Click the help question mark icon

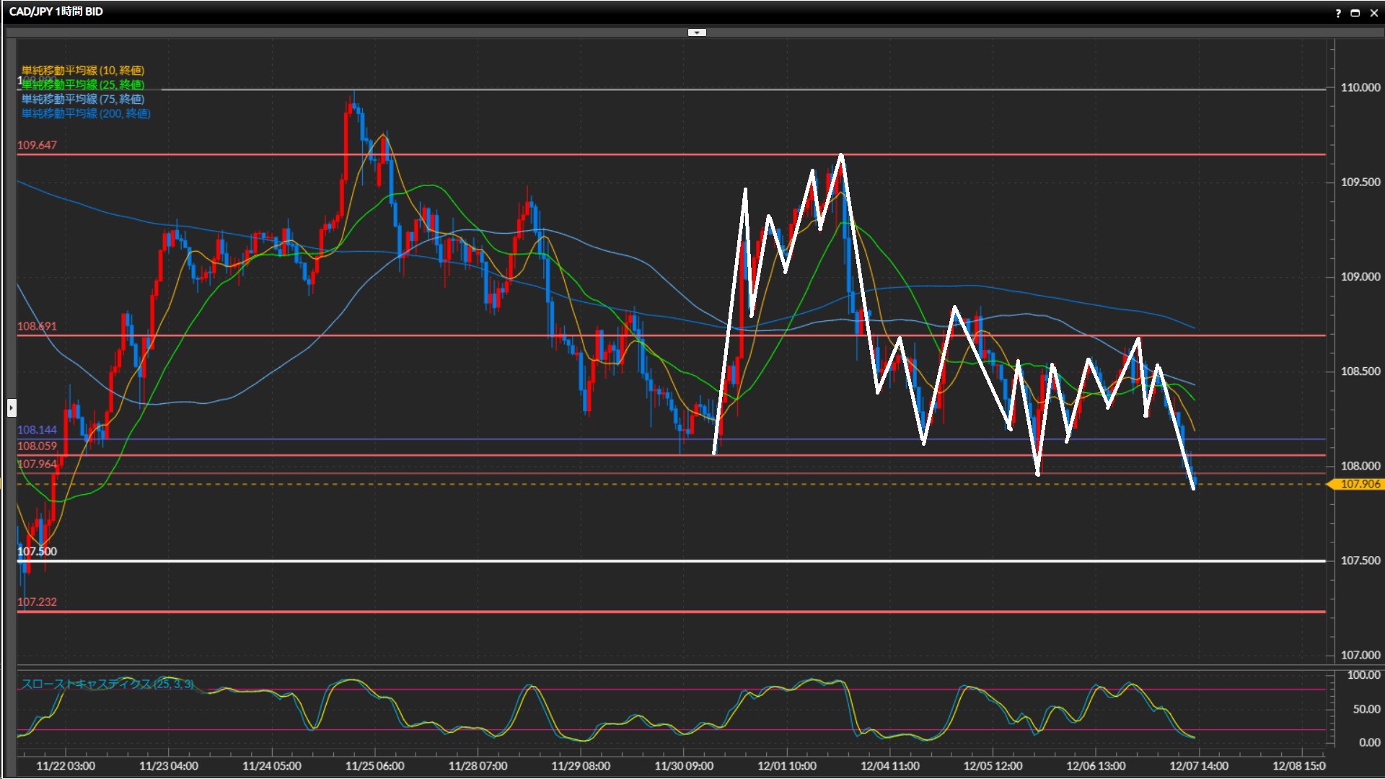[1338, 13]
